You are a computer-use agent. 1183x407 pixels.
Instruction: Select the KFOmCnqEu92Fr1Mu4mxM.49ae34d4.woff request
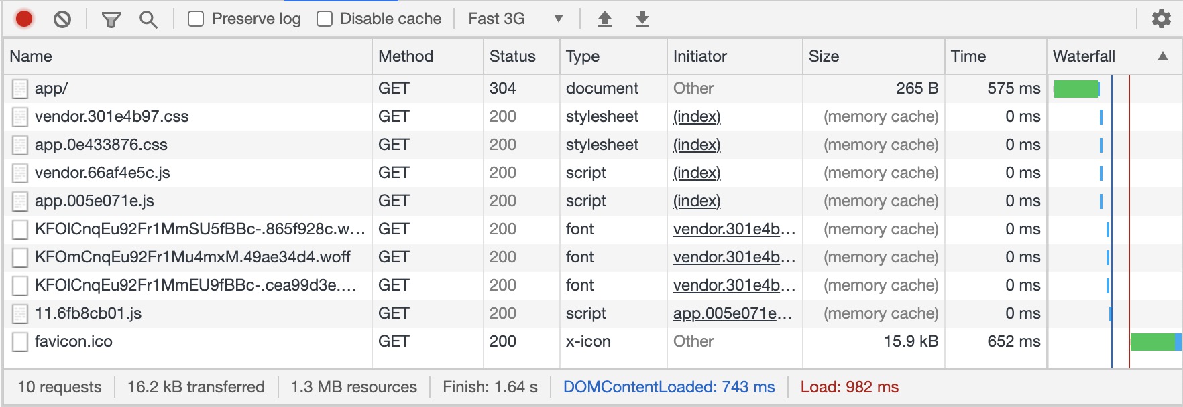192,257
